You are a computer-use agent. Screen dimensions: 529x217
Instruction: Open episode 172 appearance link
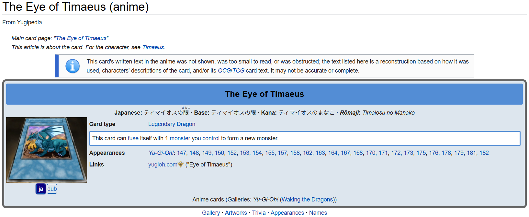pos(396,153)
